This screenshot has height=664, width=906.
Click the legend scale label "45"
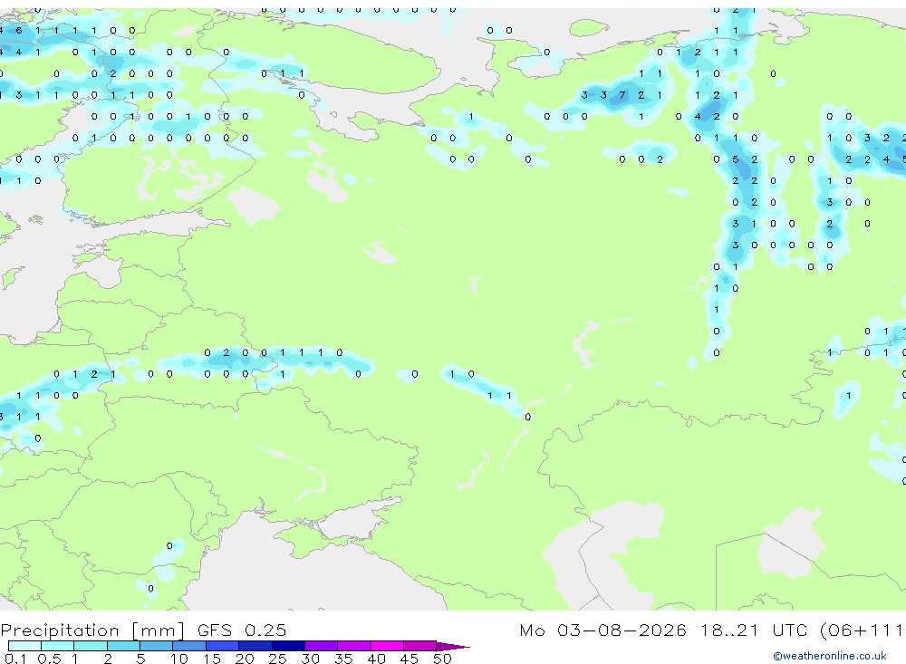(410, 659)
